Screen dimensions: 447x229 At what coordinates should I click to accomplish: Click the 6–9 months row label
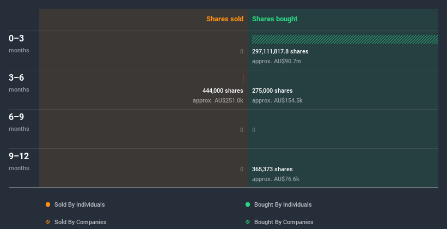tap(19, 122)
